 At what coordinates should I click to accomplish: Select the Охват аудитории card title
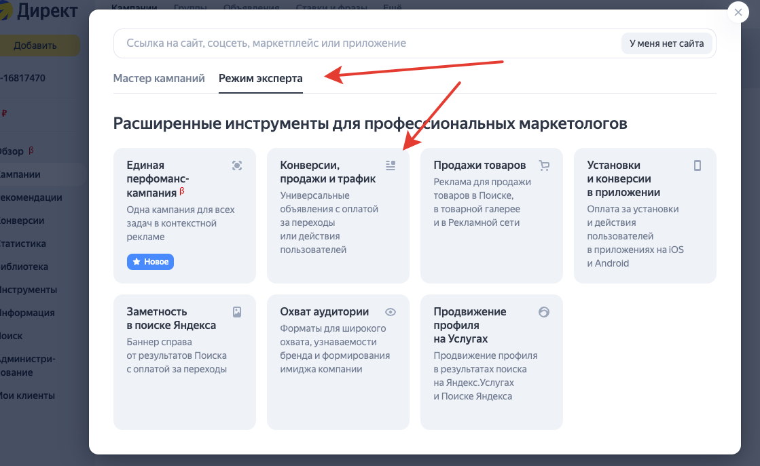(324, 311)
